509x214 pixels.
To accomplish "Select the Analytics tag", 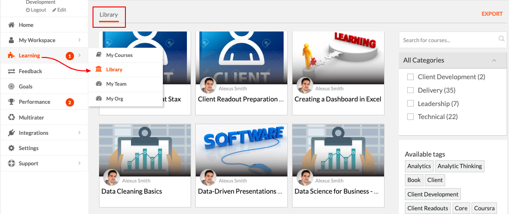I will click(x=419, y=166).
